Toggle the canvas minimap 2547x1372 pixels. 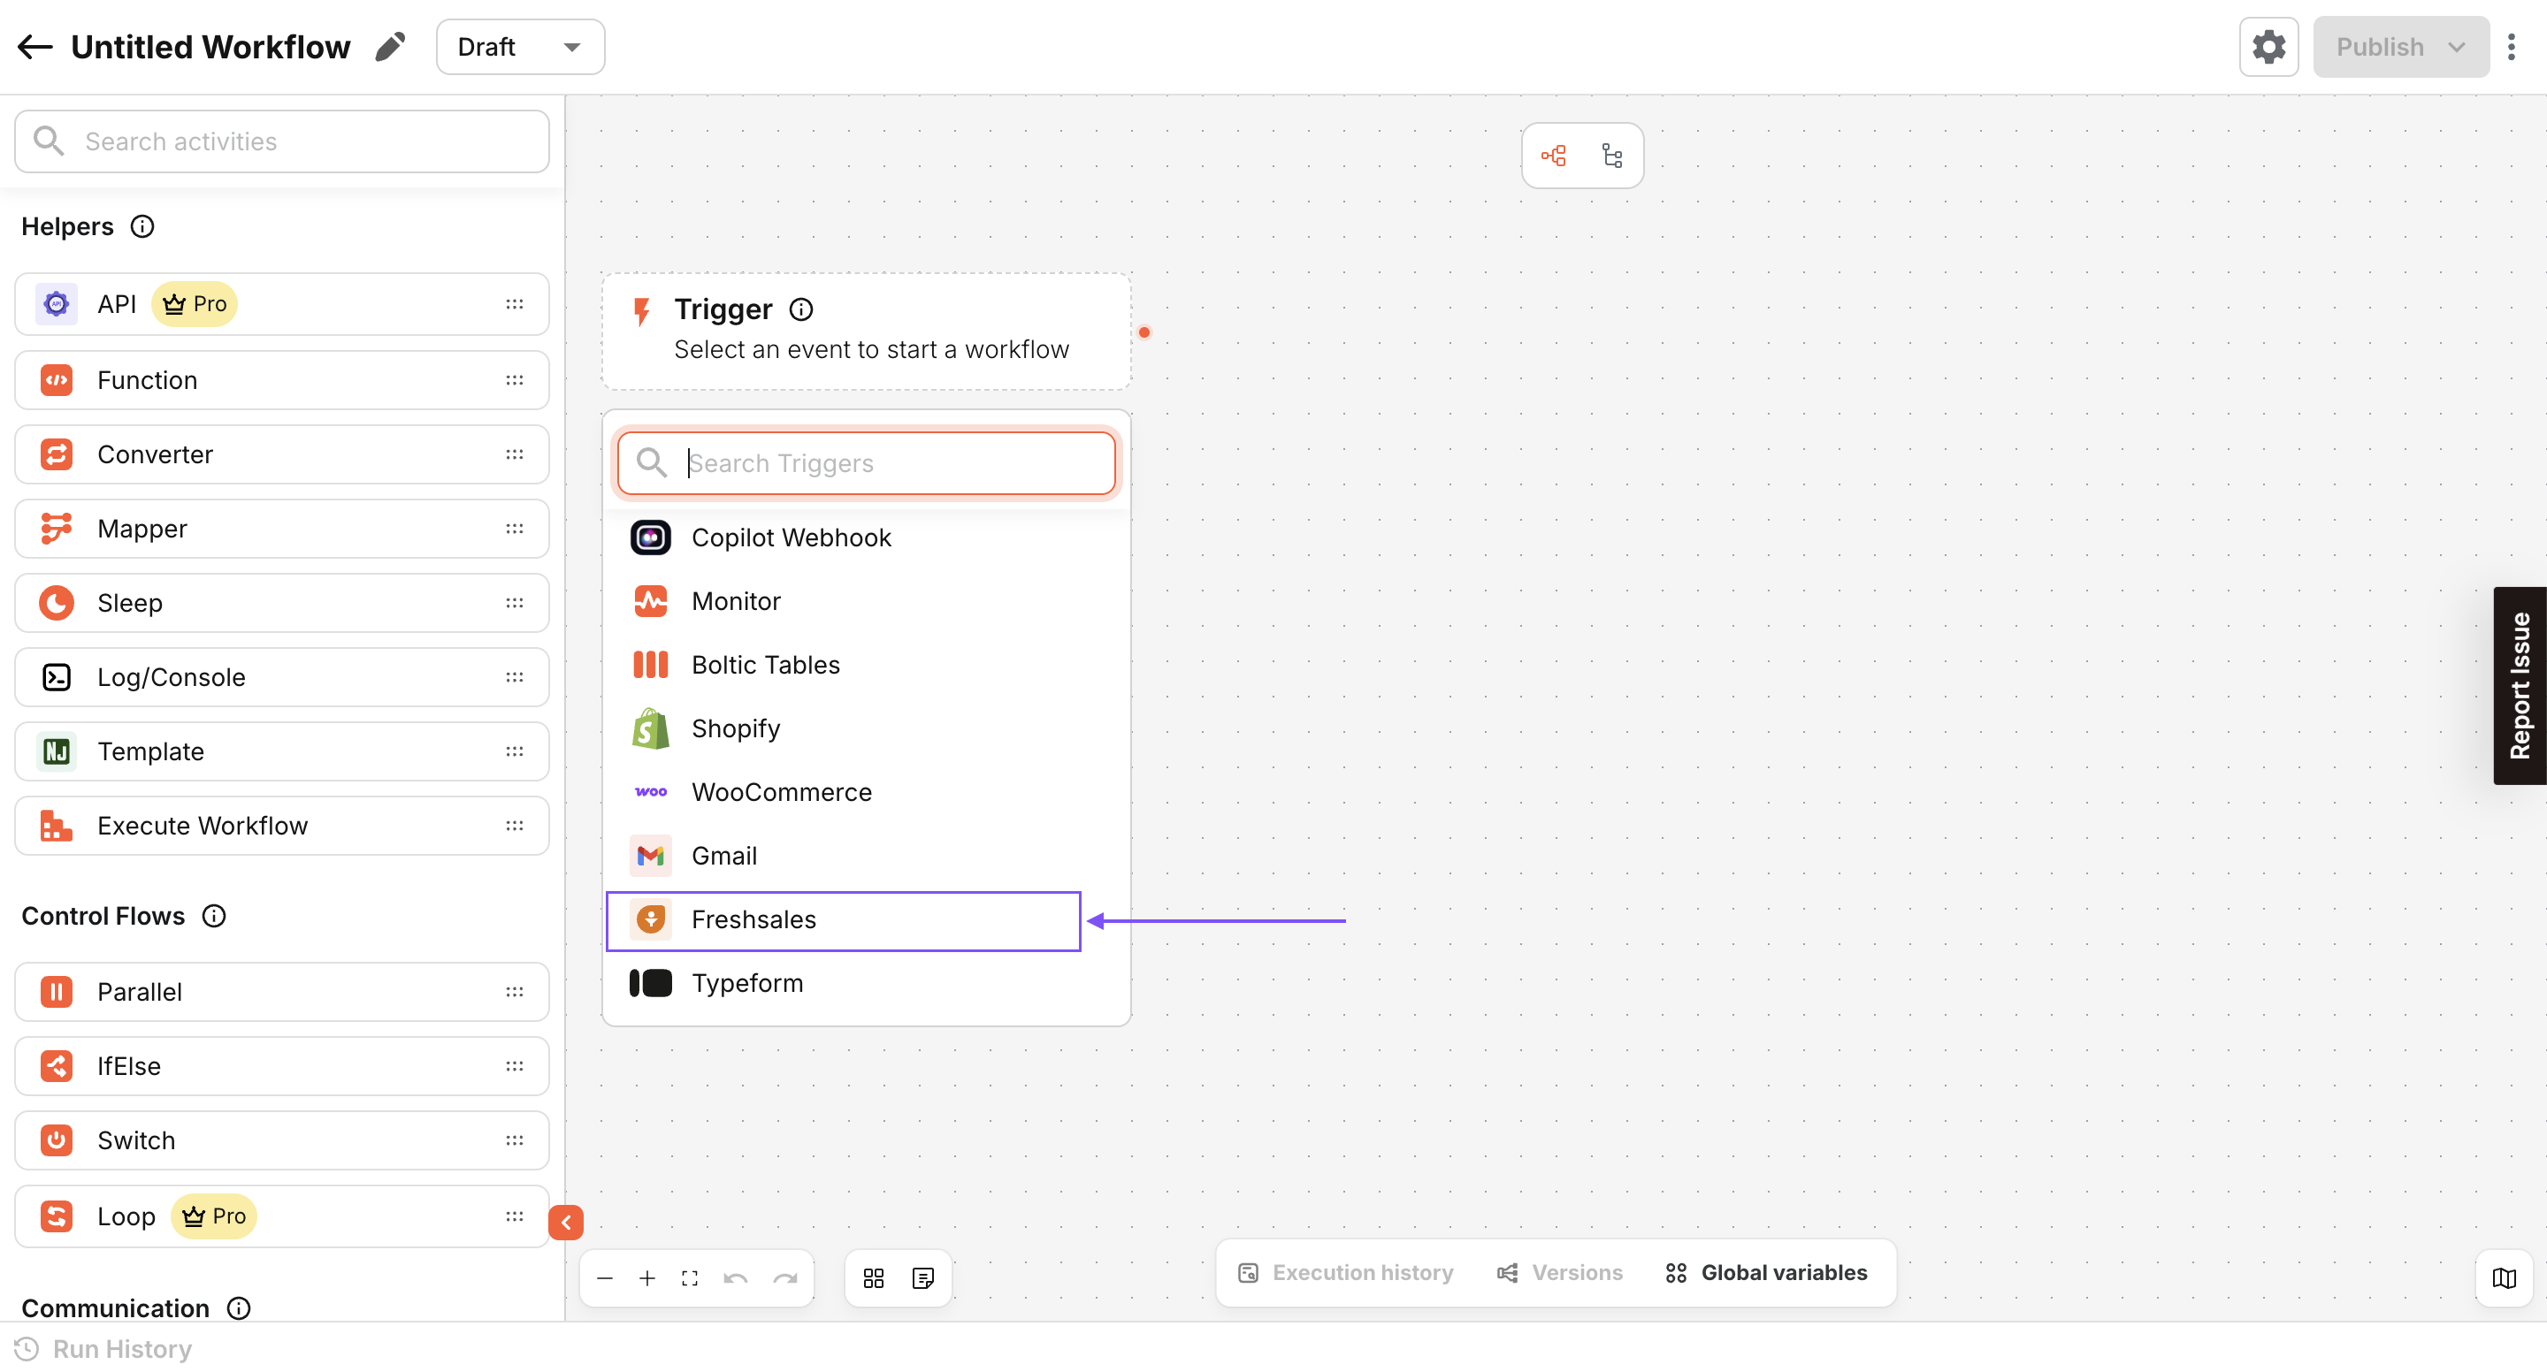pyautogui.click(x=2504, y=1277)
